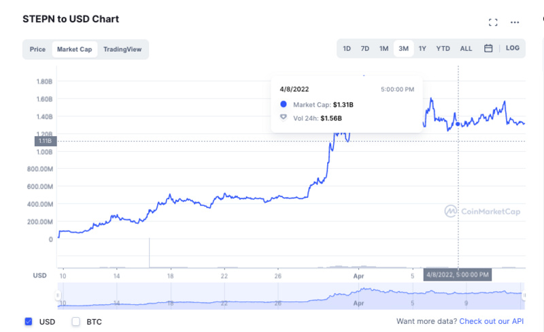The image size is (544, 332).
Task: Select the 1Y time range
Action: [x=422, y=48]
